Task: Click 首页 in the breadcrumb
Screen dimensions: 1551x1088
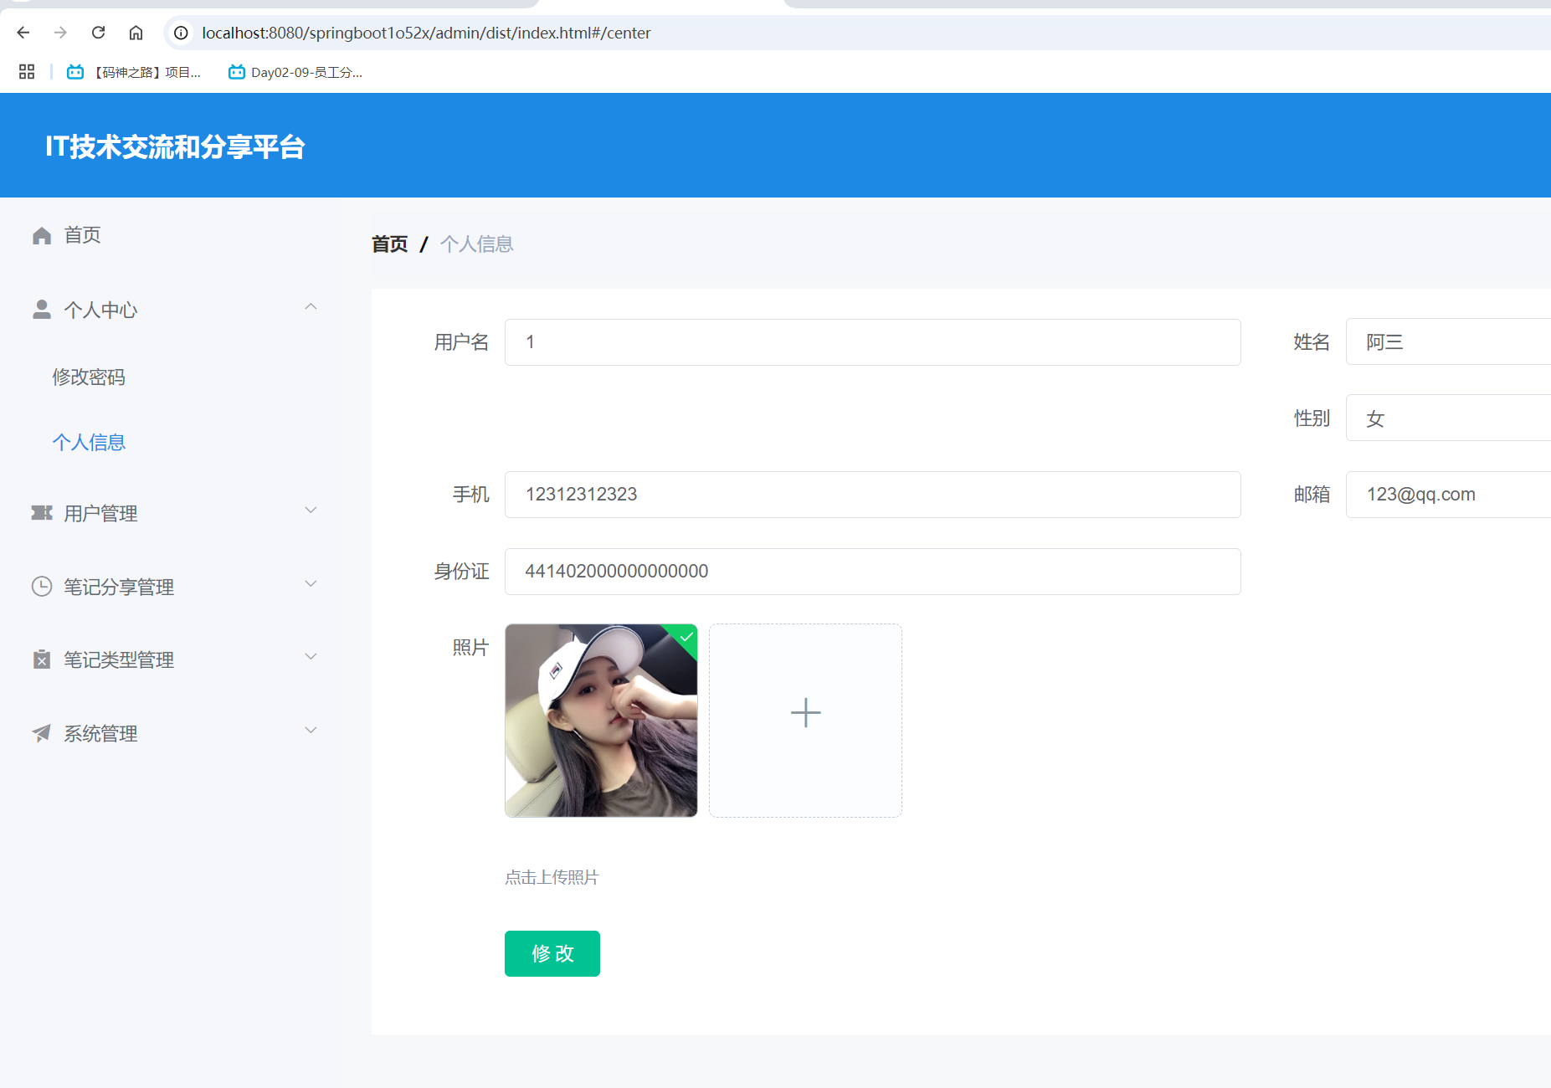Action: click(x=389, y=244)
